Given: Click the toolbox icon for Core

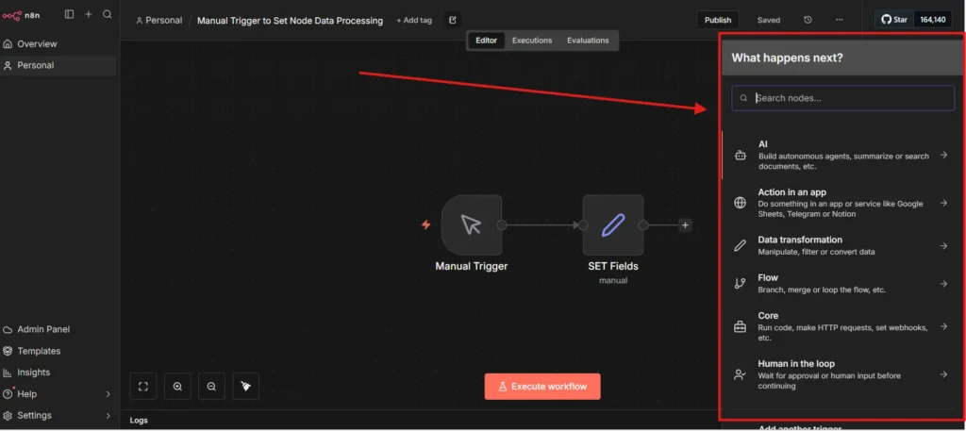Looking at the screenshot, I should tap(740, 327).
